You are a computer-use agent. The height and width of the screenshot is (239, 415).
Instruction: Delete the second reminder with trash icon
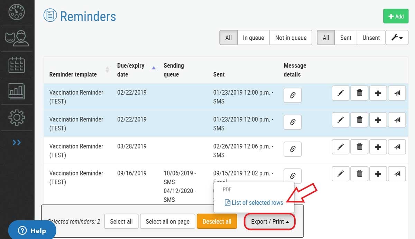click(x=360, y=120)
